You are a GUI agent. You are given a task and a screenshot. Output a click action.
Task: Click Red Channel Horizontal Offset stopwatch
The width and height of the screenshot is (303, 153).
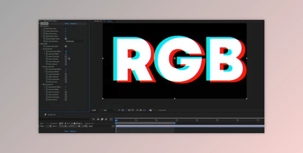(x=47, y=51)
